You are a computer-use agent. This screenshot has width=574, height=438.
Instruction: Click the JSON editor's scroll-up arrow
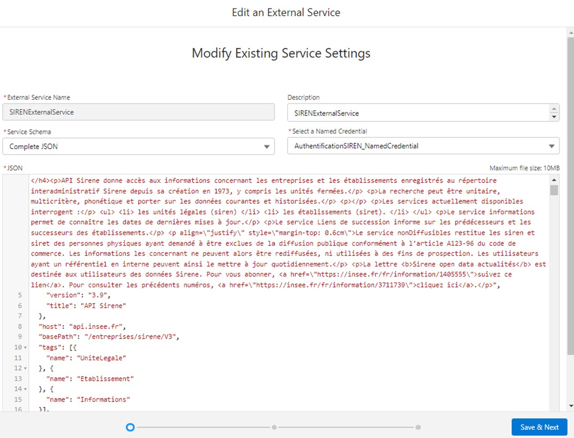click(x=554, y=180)
